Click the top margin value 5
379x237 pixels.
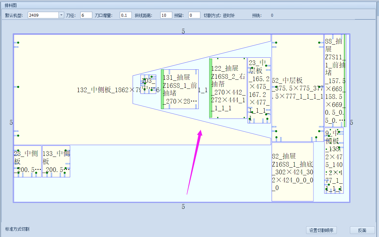click(x=183, y=31)
